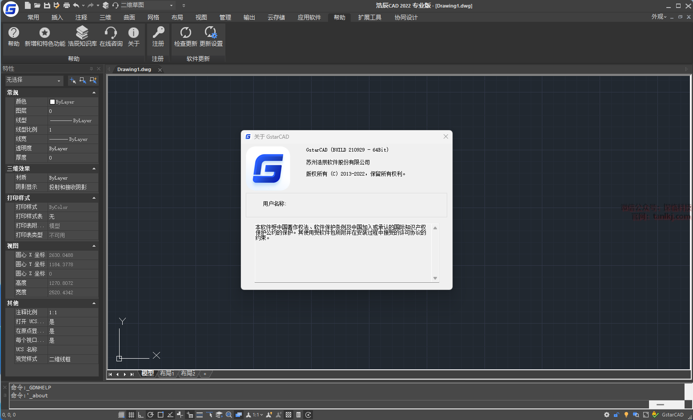The height and width of the screenshot is (420, 693).
Task: Close the 关于 GstarCAD dialog
Action: 445,136
